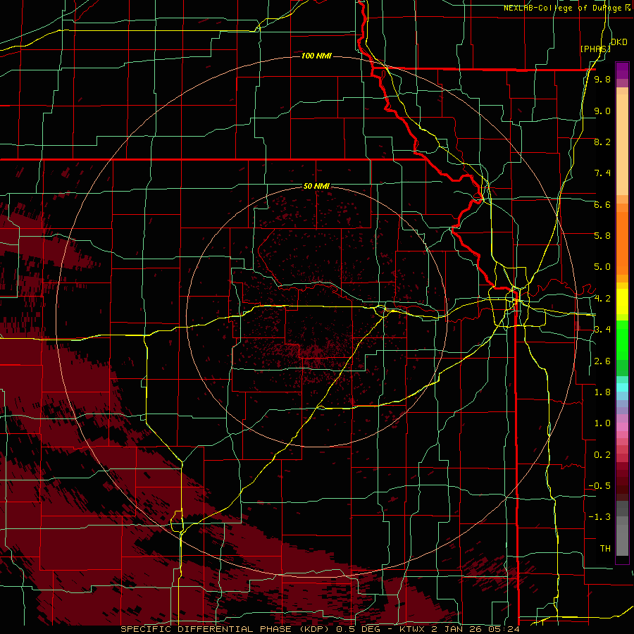Click the cyan color bar segment
The image size is (634, 634).
coord(622,387)
